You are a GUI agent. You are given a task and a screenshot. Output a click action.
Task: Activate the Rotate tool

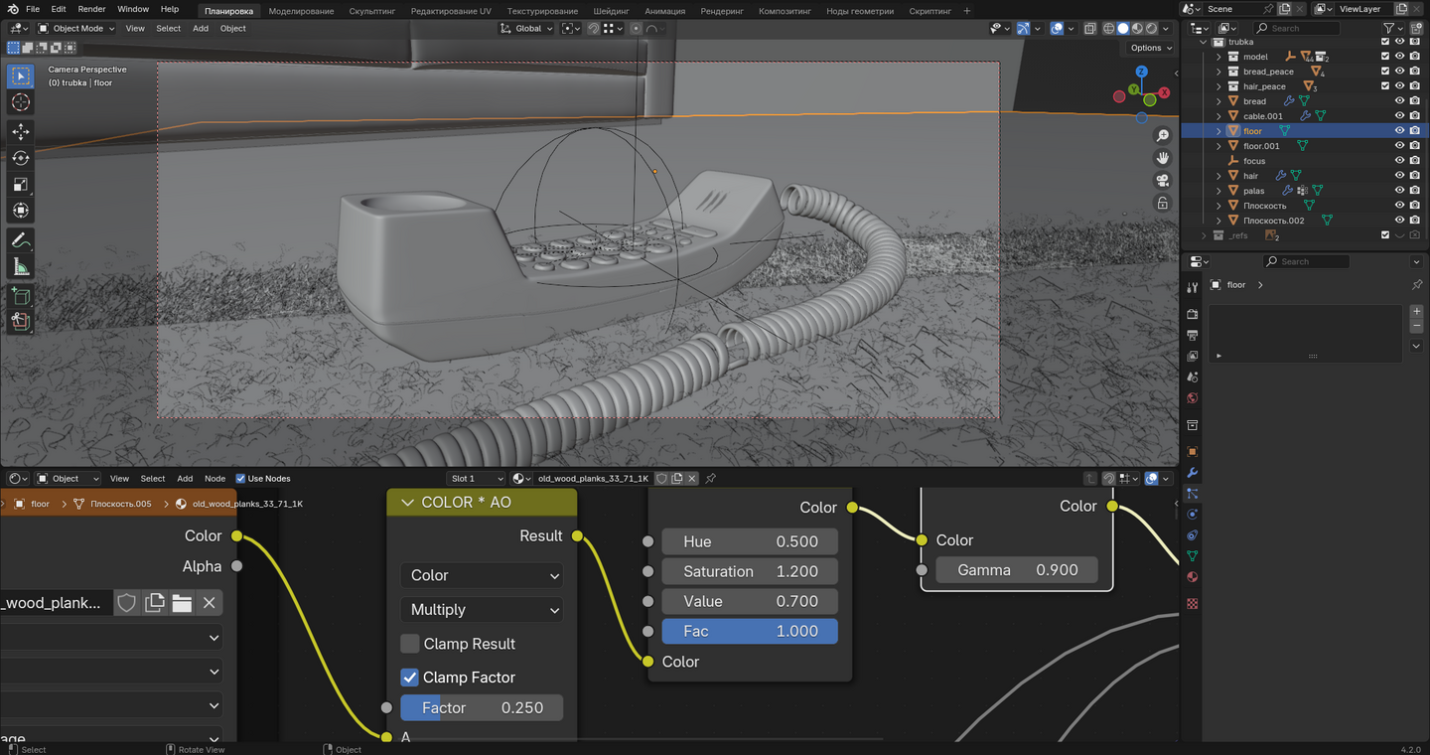20,158
